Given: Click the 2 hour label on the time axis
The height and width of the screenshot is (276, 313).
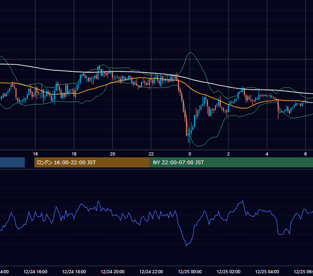Looking at the screenshot, I should (x=228, y=154).
